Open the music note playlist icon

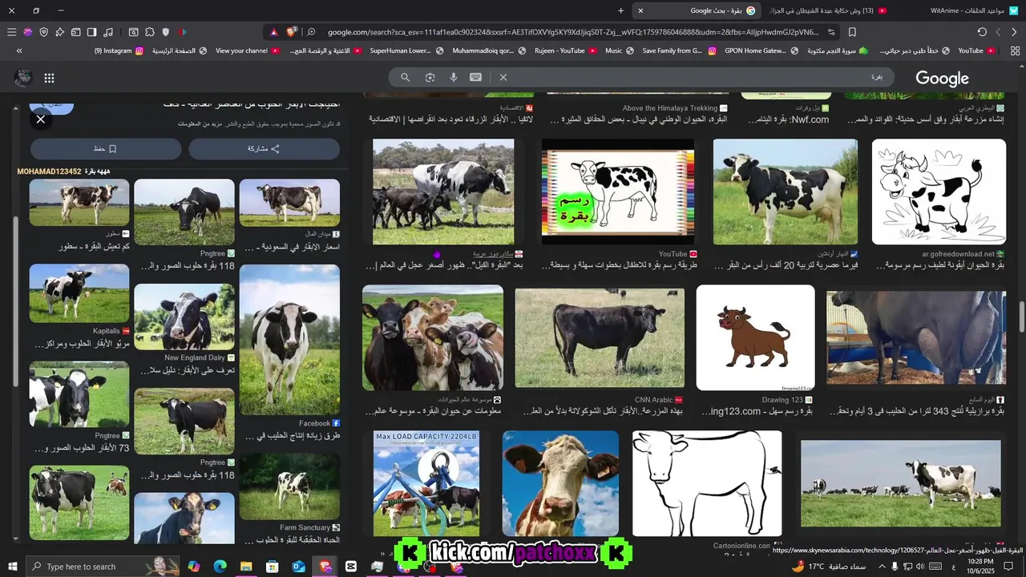(x=107, y=32)
